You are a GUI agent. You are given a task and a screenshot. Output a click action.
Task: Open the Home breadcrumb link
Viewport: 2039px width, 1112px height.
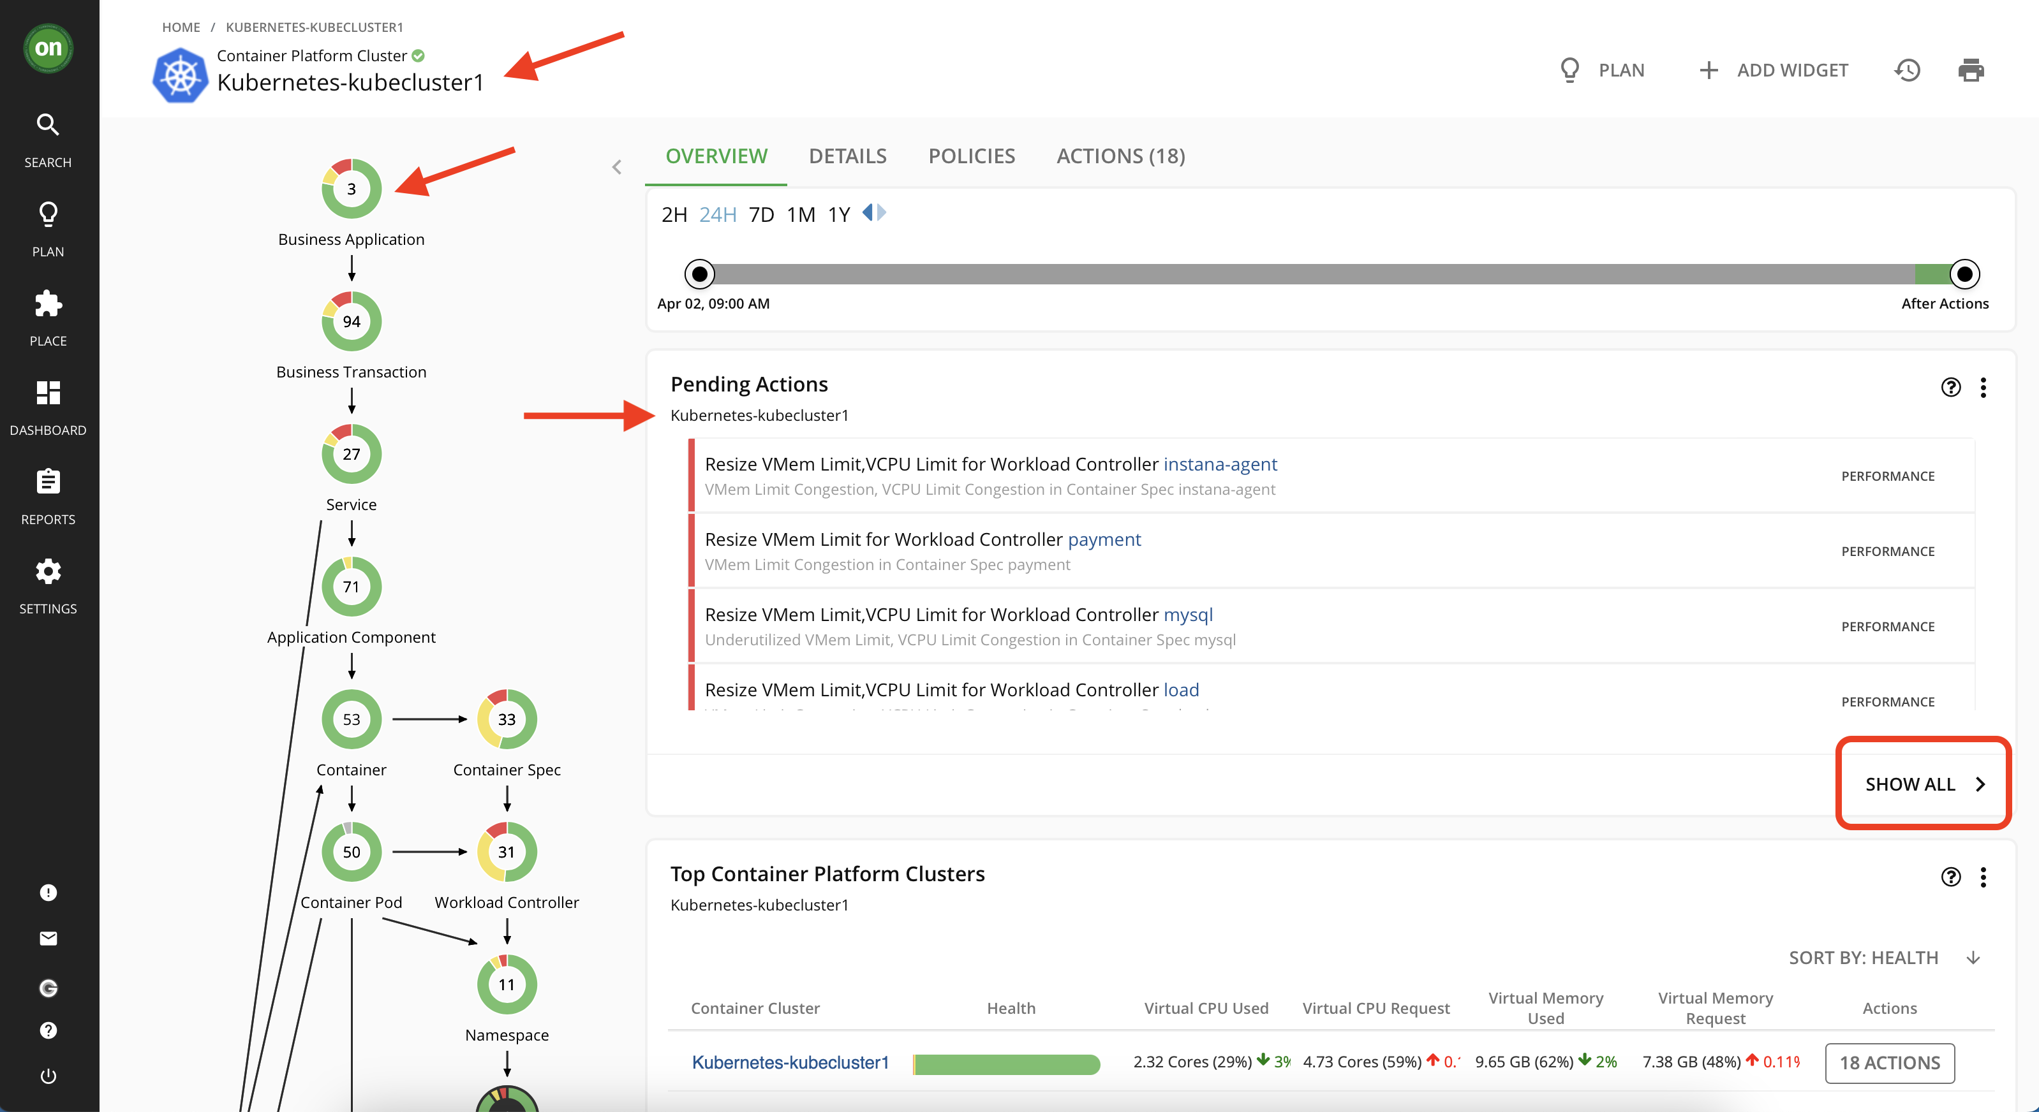pos(181,27)
